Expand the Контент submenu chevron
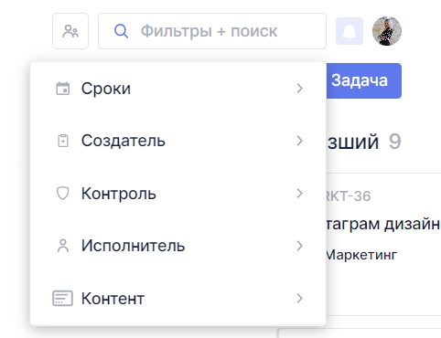Viewport: 441px width, 338px height. [x=299, y=299]
